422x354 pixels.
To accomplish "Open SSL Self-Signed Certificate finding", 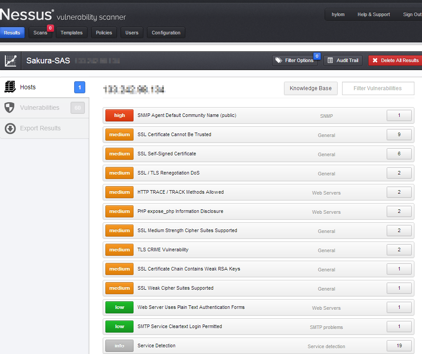I will [259, 154].
